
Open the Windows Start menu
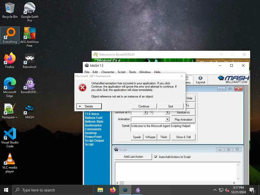[6, 190]
